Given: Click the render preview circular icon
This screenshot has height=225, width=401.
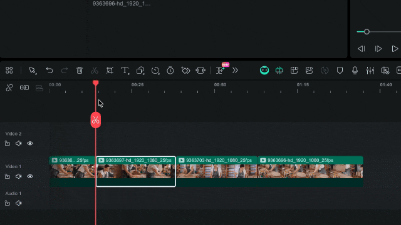Looking at the screenshot, I should 325,70.
